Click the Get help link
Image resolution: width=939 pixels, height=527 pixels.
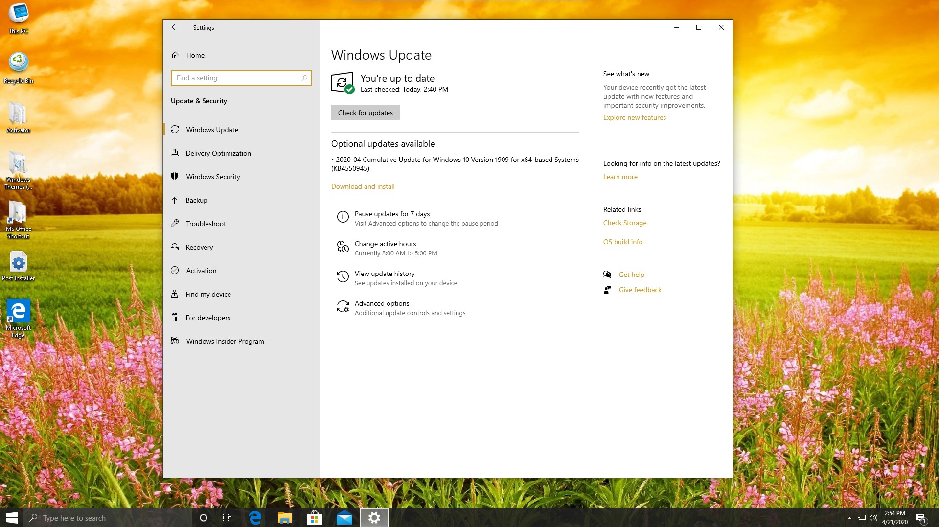click(631, 275)
